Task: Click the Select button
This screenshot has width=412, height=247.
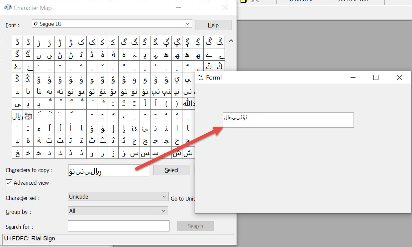Action: [x=171, y=170]
